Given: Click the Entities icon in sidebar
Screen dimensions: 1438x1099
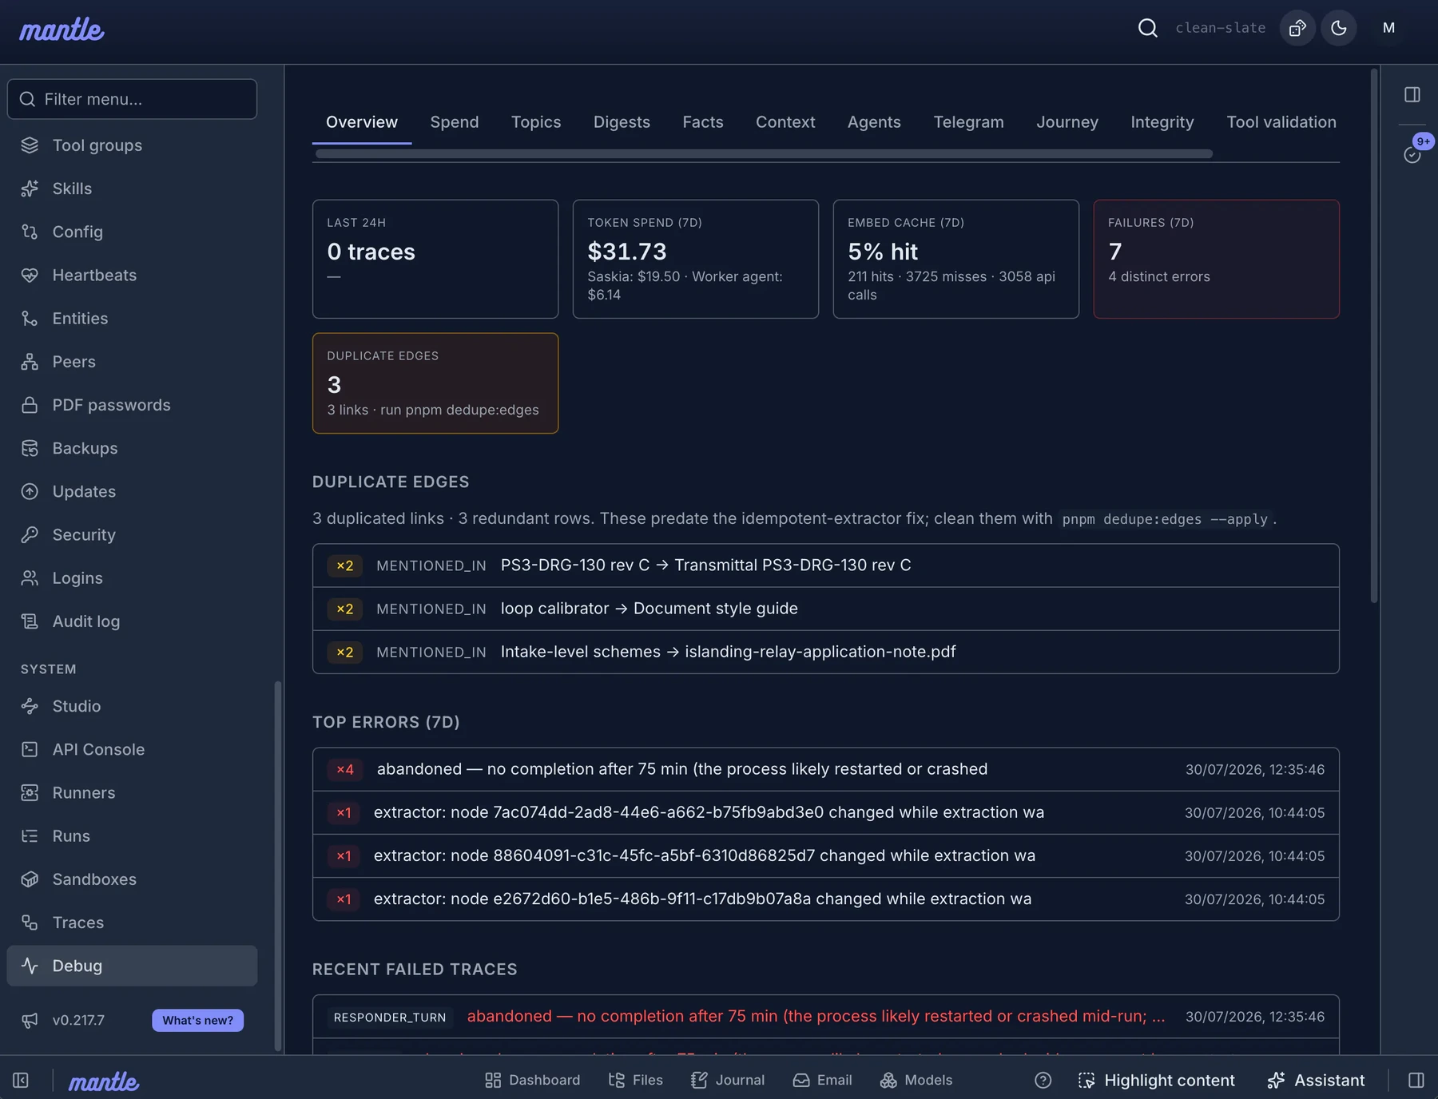Looking at the screenshot, I should tap(30, 318).
